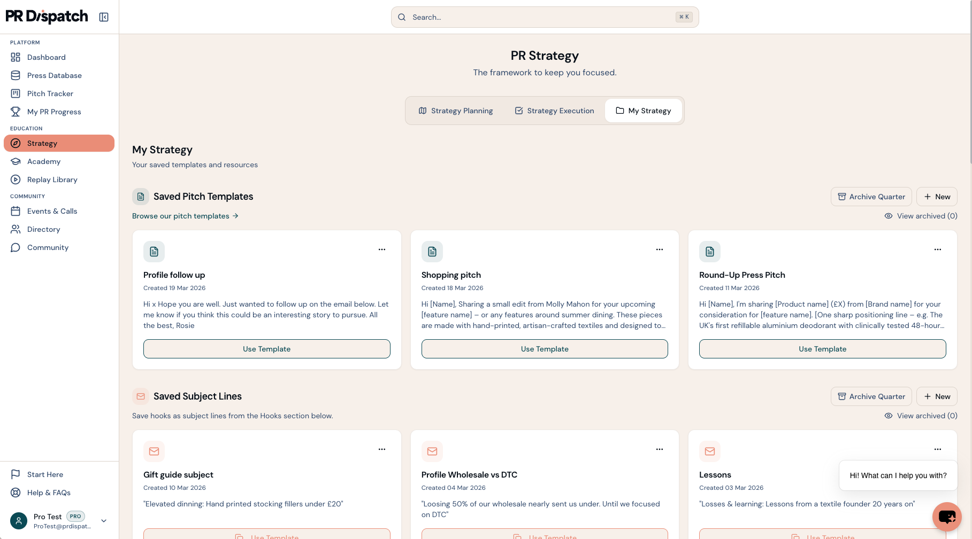Click the Round-Up Press Pitch title

[x=742, y=275]
